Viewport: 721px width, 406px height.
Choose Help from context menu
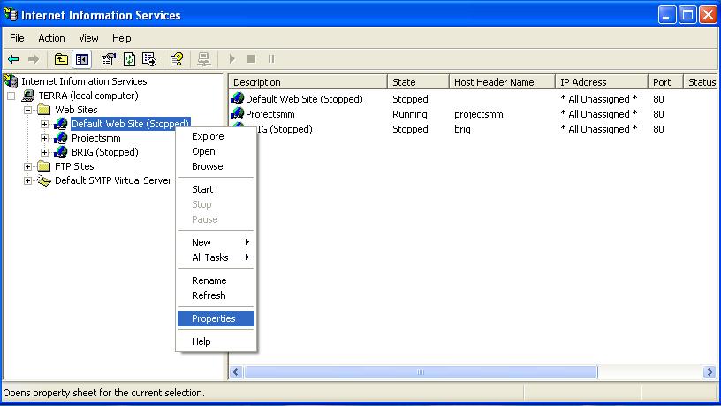coord(216,341)
